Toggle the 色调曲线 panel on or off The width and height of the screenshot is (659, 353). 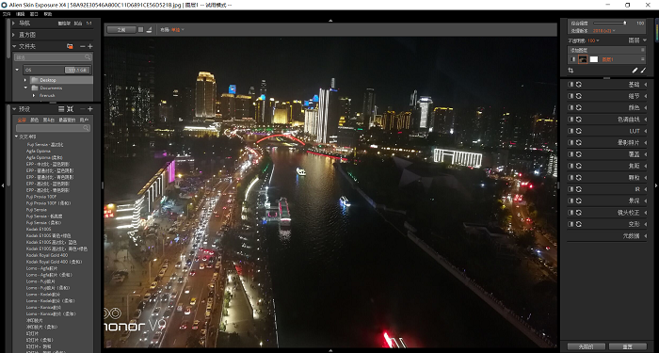[x=571, y=120]
